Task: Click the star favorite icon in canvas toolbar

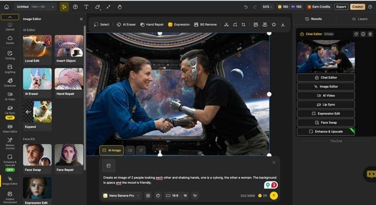Action: click(273, 24)
